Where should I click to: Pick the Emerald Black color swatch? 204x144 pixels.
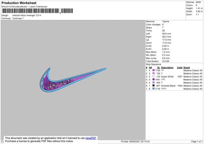click(x=154, y=86)
